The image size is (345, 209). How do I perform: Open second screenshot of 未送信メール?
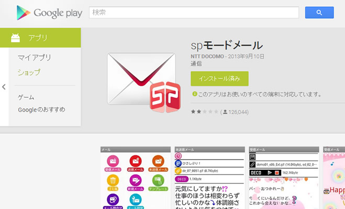coord(210,178)
